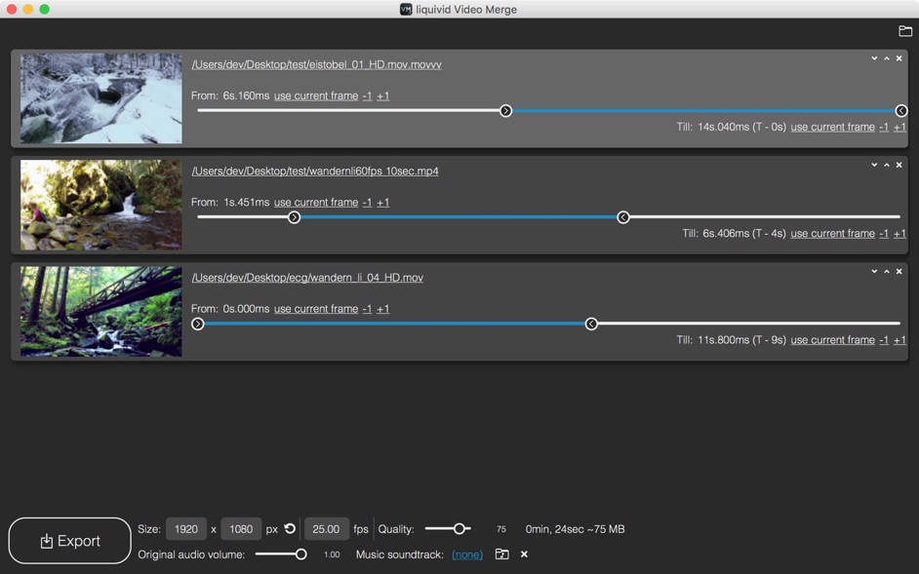Screen dimensions: 919x574
Task: Step wandern_li_04 Till point forward one frame
Action: [899, 340]
